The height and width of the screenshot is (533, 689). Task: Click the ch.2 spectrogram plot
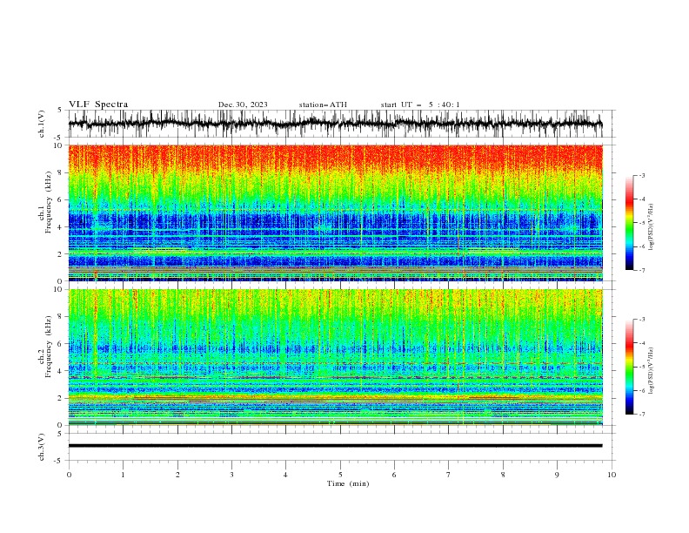point(335,357)
